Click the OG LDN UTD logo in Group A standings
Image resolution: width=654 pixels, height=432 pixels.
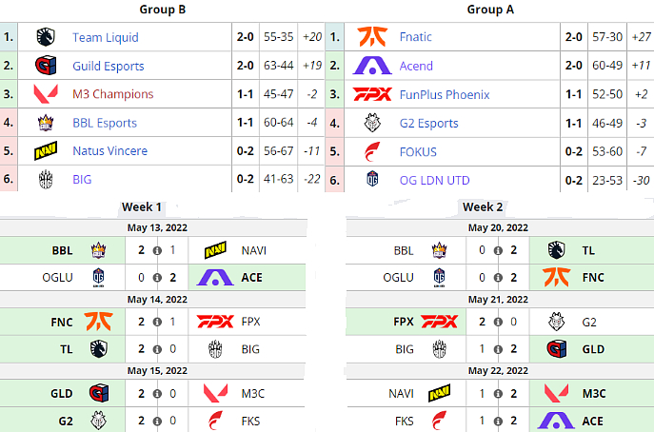tap(371, 180)
